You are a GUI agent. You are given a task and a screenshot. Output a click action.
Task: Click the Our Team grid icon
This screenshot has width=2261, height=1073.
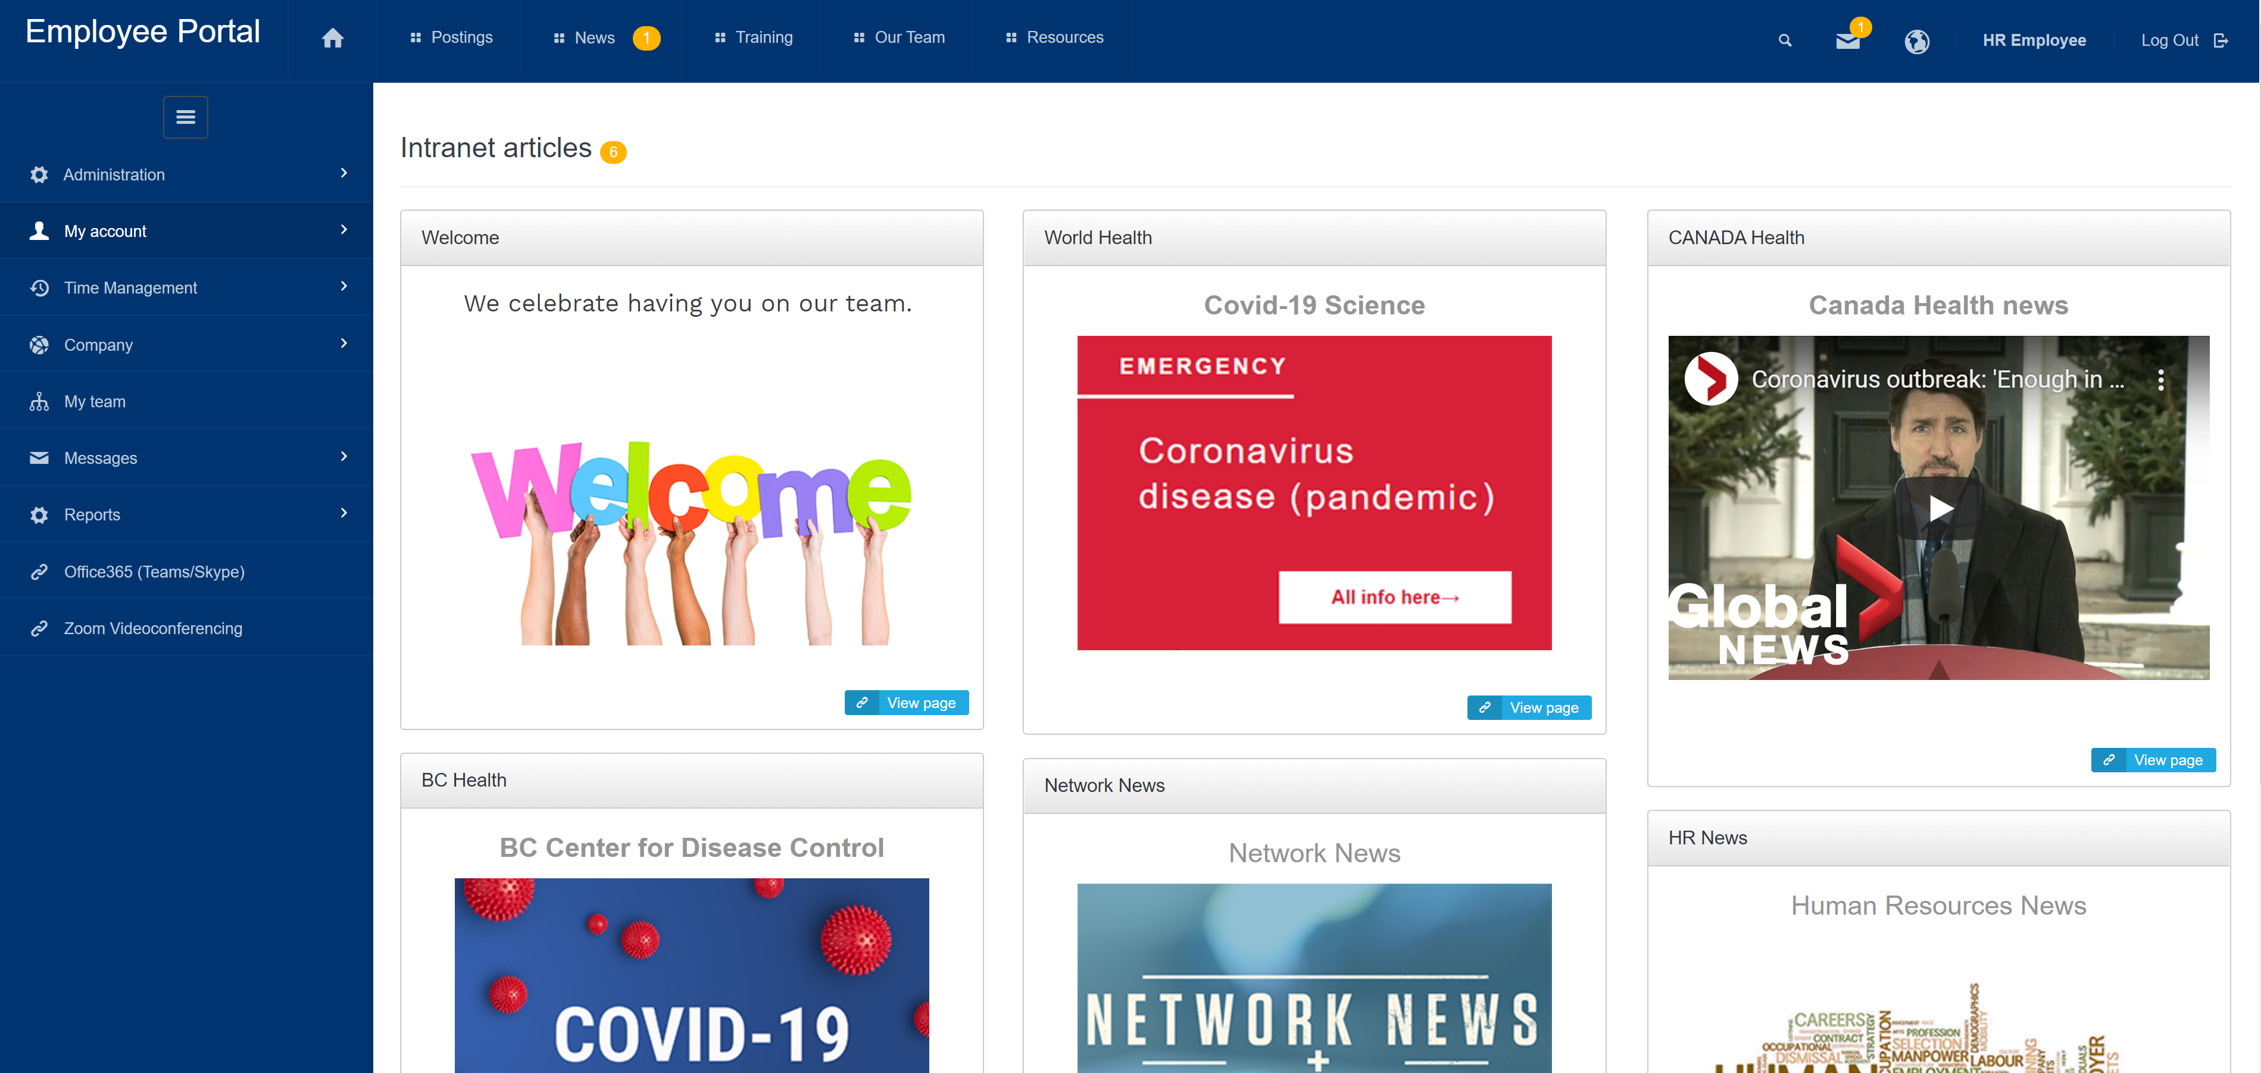click(858, 38)
